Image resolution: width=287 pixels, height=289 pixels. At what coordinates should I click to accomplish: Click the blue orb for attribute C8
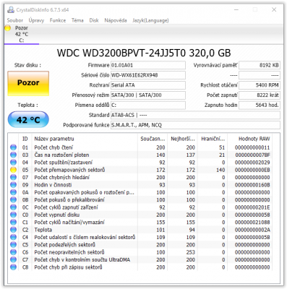point(13,267)
